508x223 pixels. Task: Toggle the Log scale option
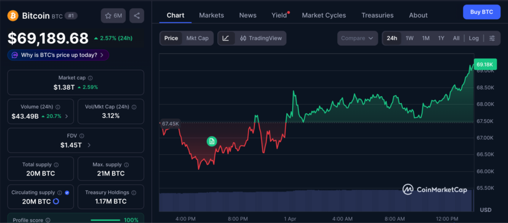pos(474,38)
